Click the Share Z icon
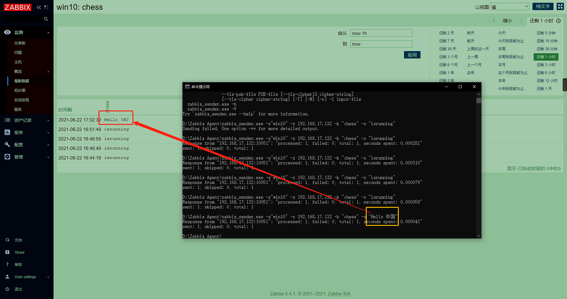Viewport: 567px width, 299px height. click(x=7, y=252)
